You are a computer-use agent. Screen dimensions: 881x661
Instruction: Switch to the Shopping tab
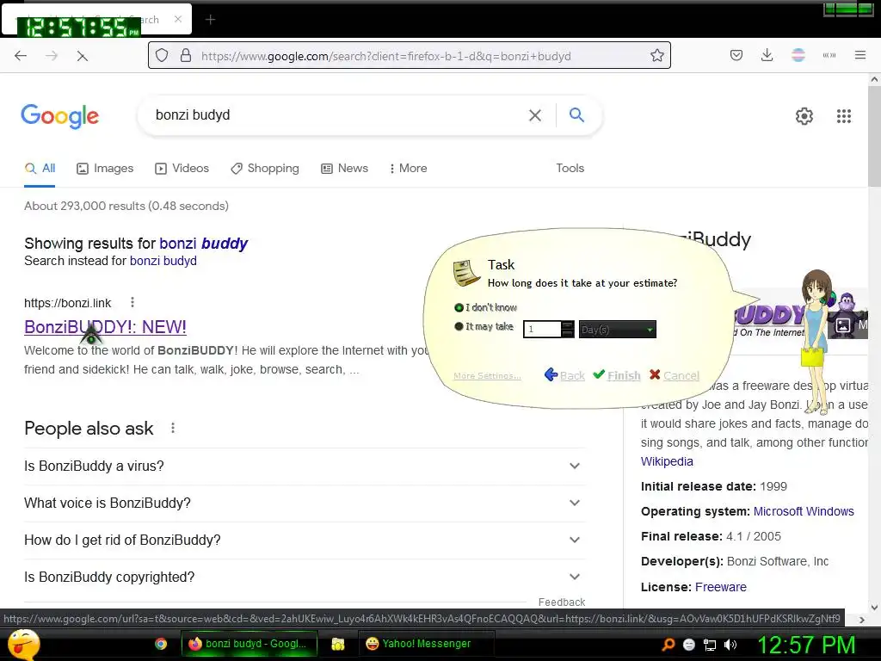point(265,168)
